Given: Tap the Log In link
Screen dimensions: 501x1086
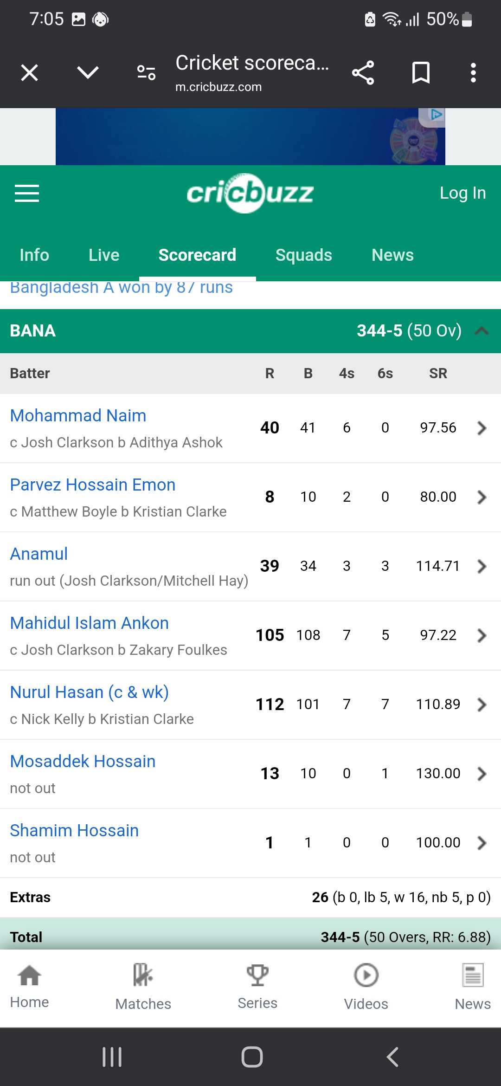Looking at the screenshot, I should pyautogui.click(x=462, y=193).
